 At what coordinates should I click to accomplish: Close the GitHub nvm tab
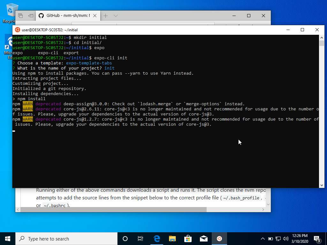(x=95, y=16)
